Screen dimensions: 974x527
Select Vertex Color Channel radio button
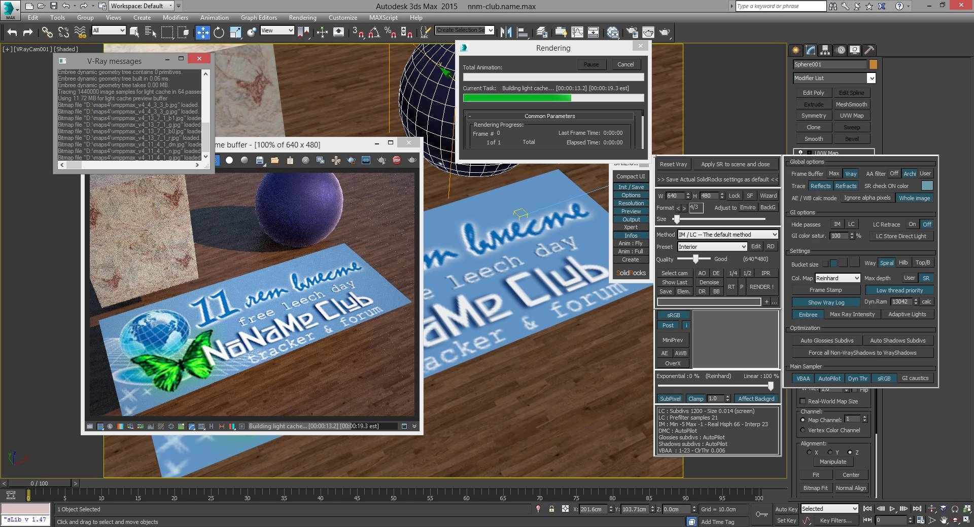click(x=803, y=430)
